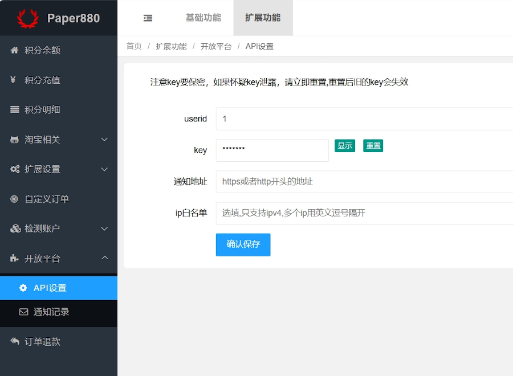Click 扩展功能 in the breadcrumb
Viewport: 513px width, 376px height.
(171, 46)
